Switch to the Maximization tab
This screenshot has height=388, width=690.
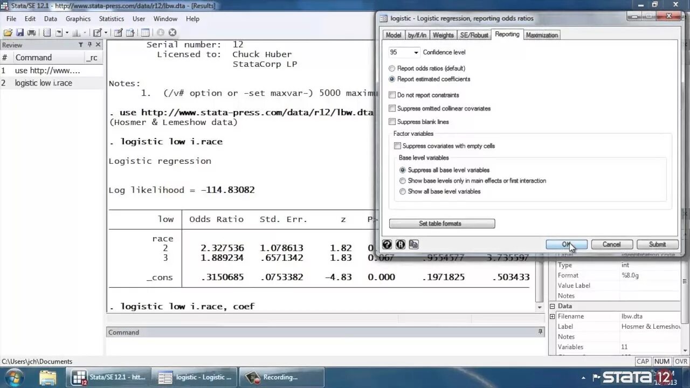point(542,35)
